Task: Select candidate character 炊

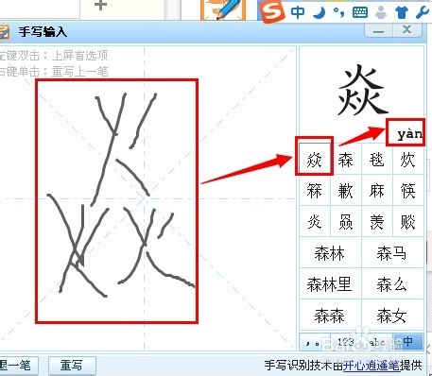Action: [407, 160]
